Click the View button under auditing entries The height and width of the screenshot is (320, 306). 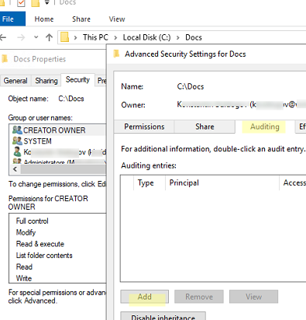point(253,297)
